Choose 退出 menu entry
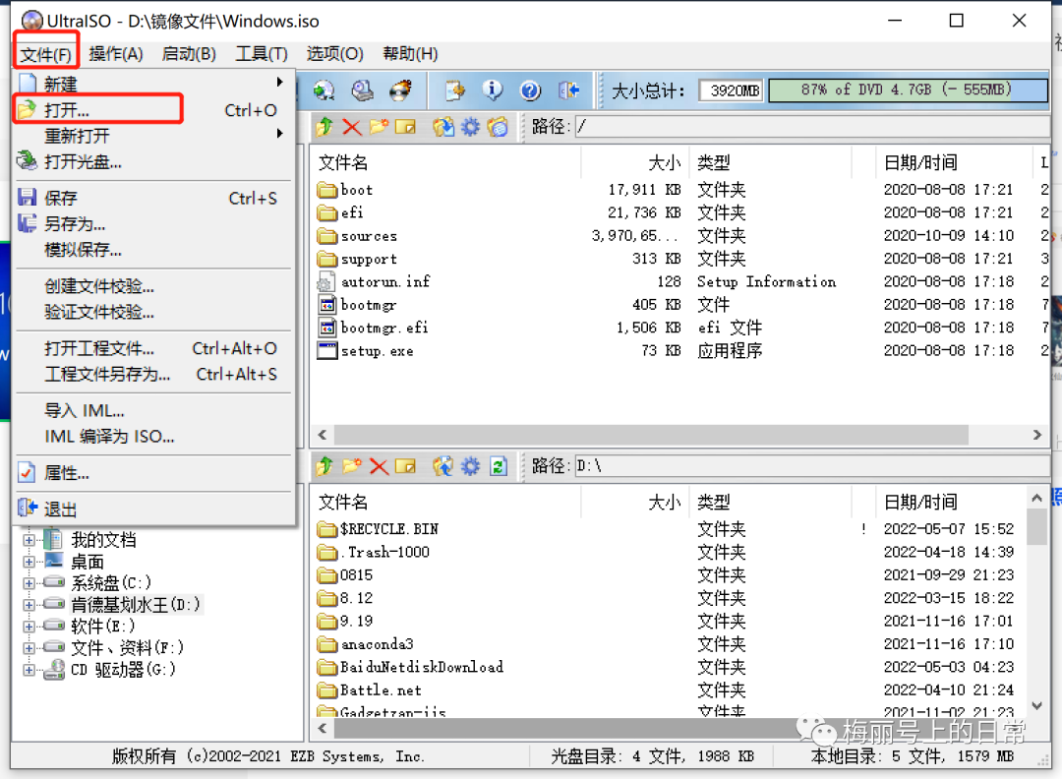Screen dimensions: 1062x779 [153, 509]
